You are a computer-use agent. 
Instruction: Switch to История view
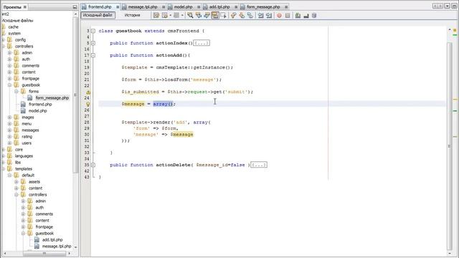(132, 15)
